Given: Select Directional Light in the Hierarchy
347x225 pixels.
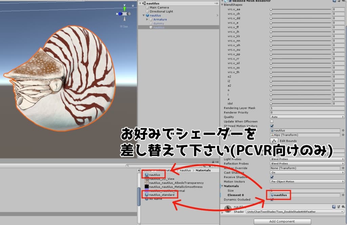Looking at the screenshot, I should click(161, 12).
